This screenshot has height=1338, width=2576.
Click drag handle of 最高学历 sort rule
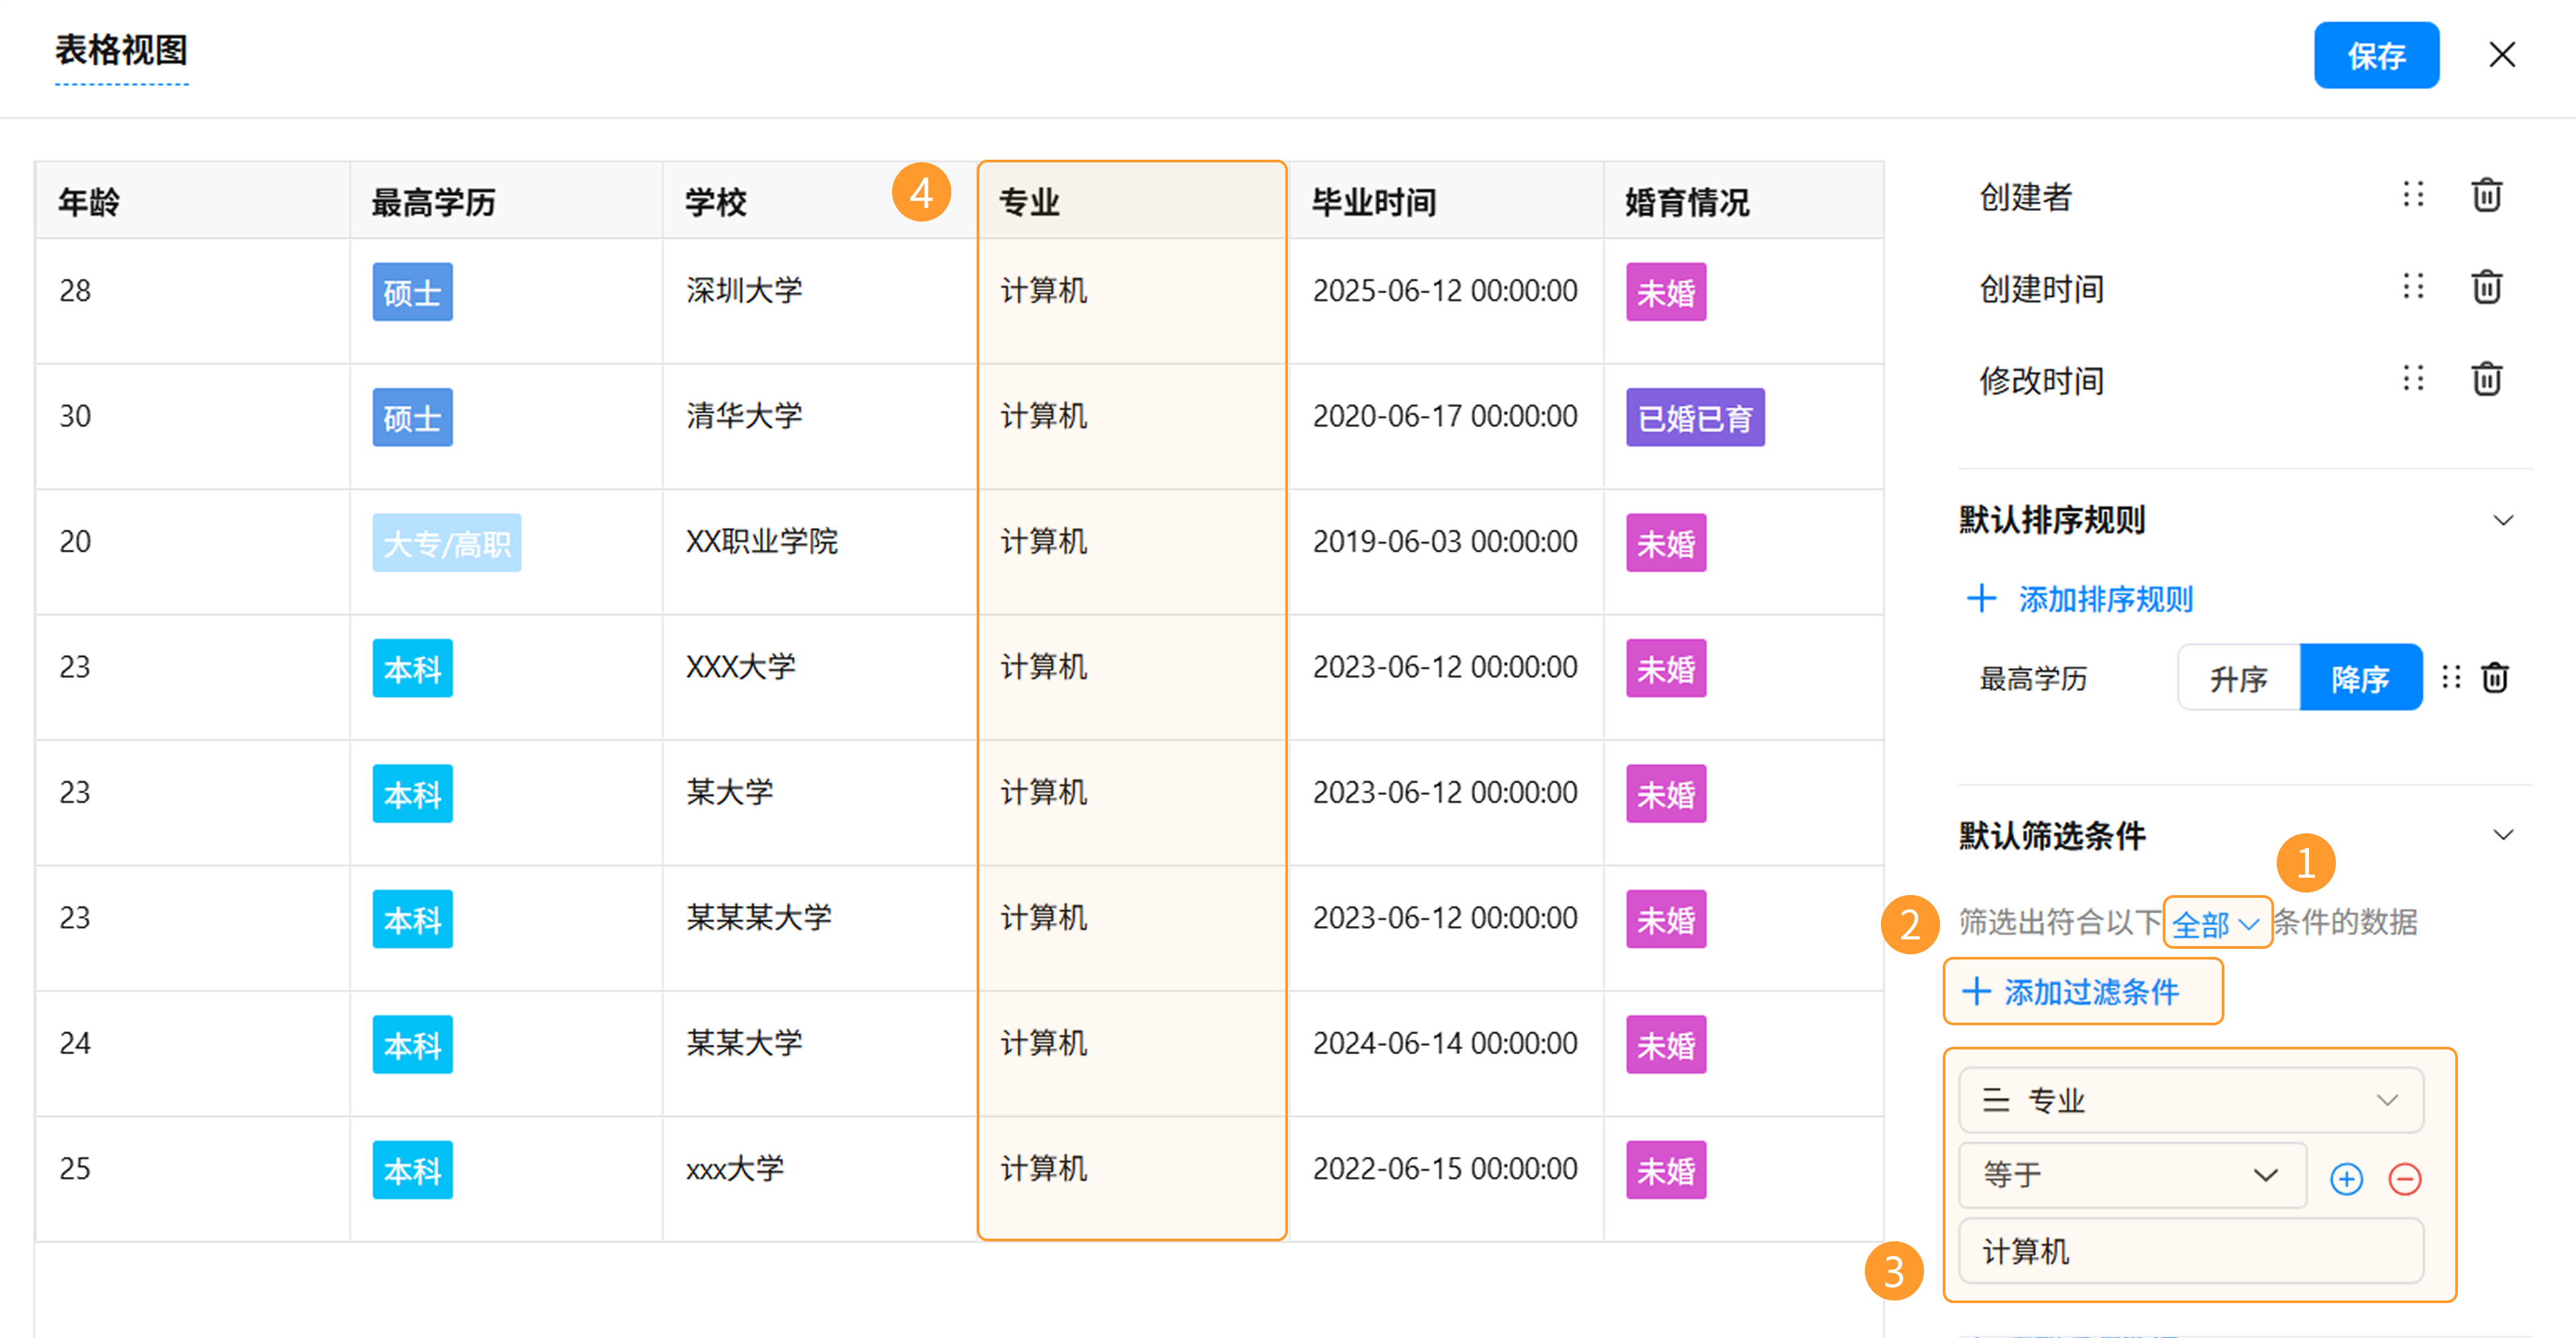pos(2451,678)
